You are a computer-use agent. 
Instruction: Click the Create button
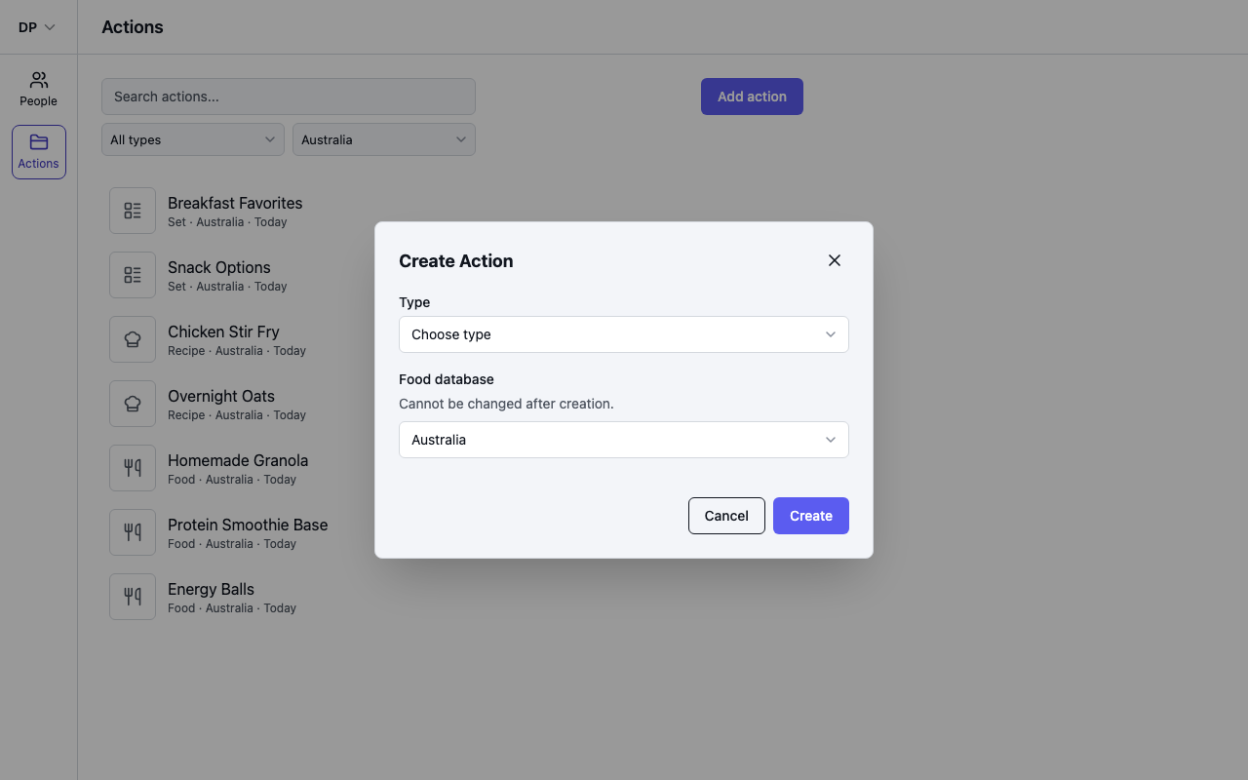pos(811,516)
